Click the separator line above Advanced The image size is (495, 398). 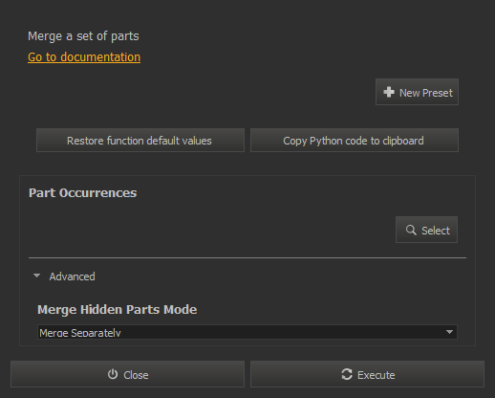[x=247, y=257]
